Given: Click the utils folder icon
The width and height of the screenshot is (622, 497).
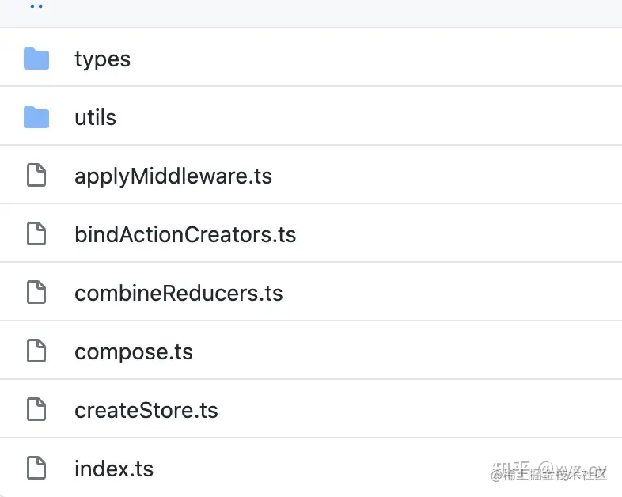Looking at the screenshot, I should tap(36, 117).
